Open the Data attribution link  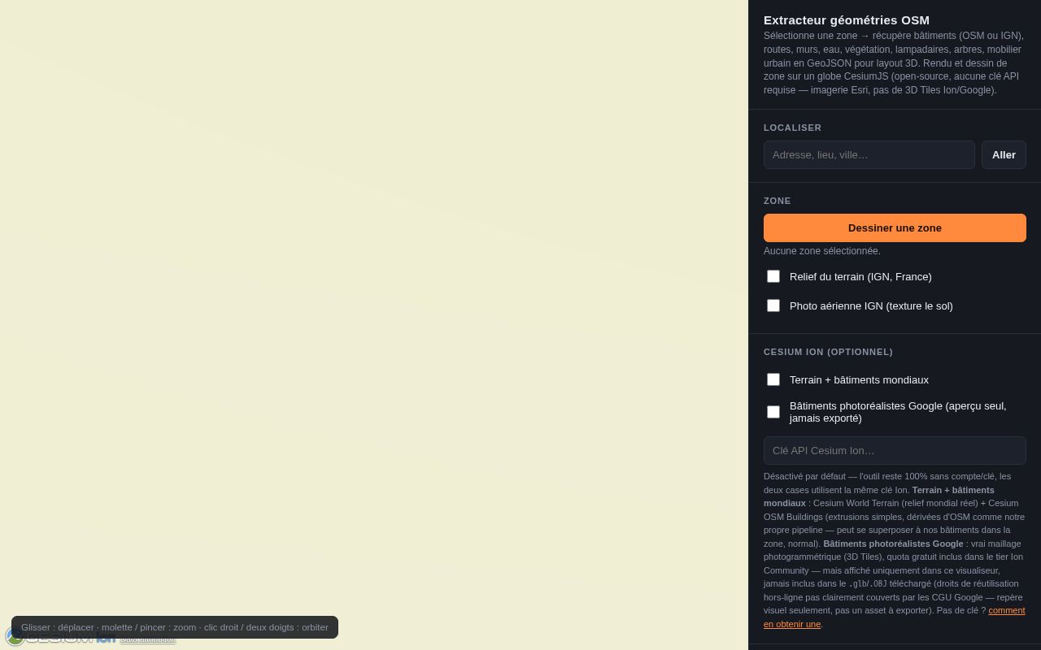click(148, 639)
